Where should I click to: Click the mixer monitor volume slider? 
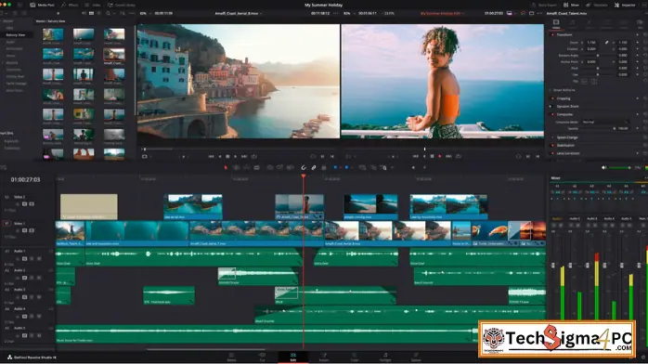click(x=618, y=168)
